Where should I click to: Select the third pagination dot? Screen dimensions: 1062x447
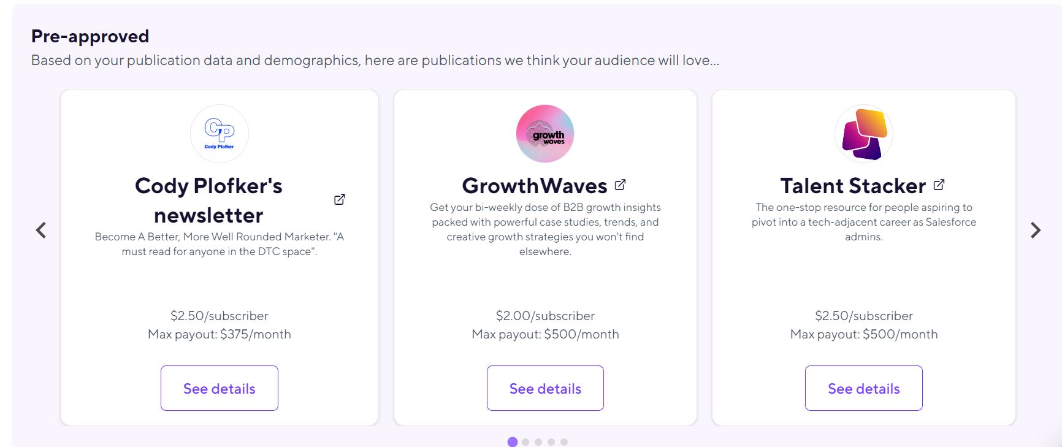[x=538, y=441]
